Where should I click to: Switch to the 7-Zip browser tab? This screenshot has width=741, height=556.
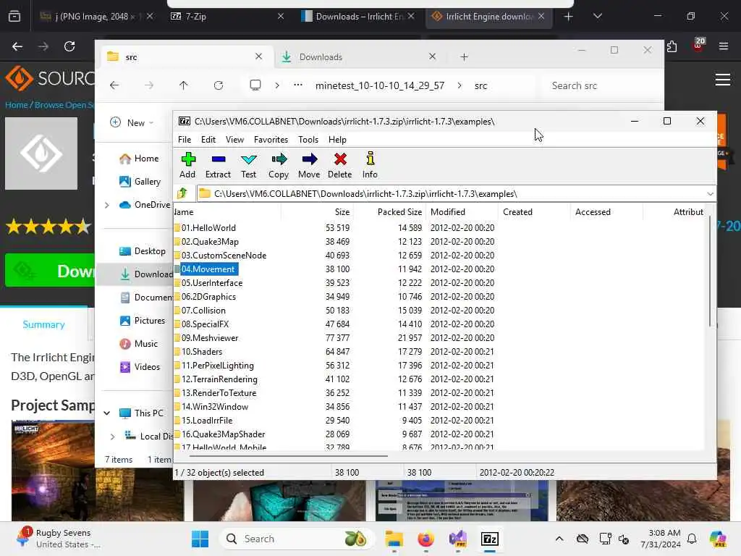226,17
